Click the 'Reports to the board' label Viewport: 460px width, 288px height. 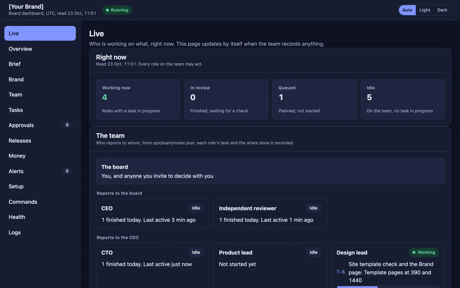click(x=119, y=193)
